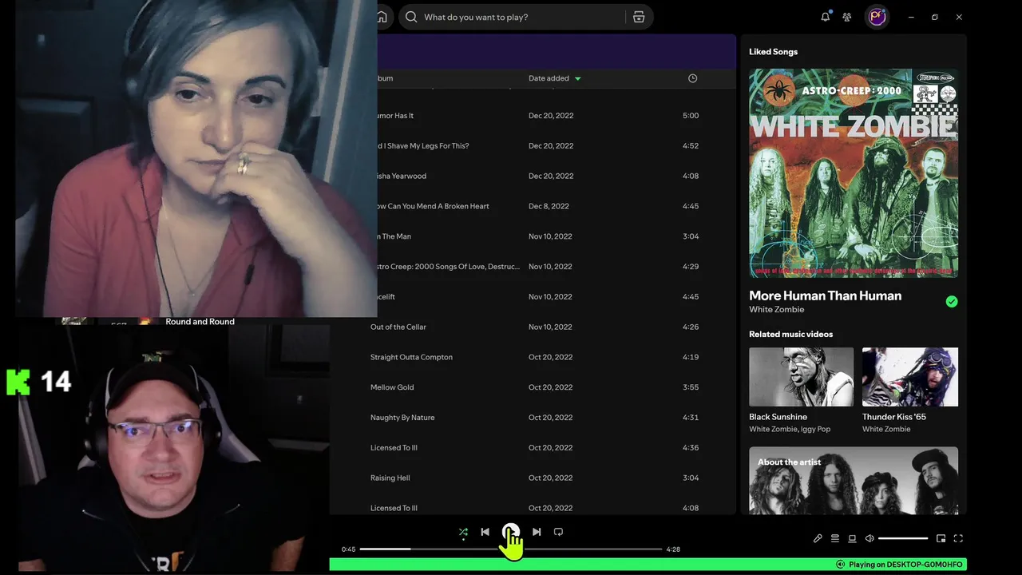Go to Spotify home
The height and width of the screenshot is (575, 1022).
382,17
